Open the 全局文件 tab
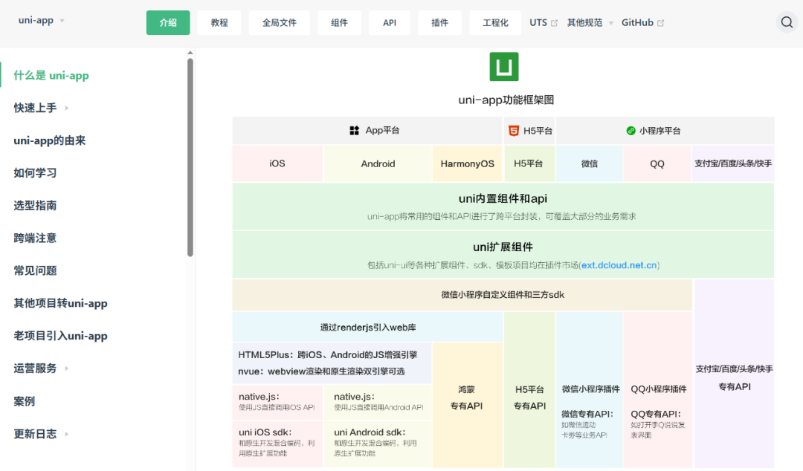The image size is (803, 471). coord(279,22)
